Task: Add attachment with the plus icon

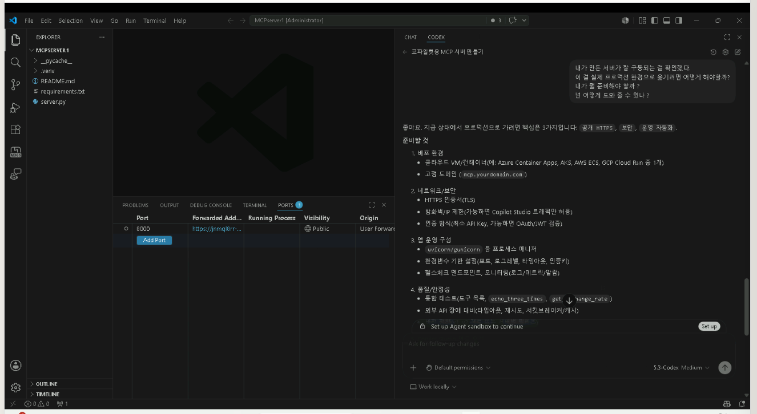Action: coord(413,368)
